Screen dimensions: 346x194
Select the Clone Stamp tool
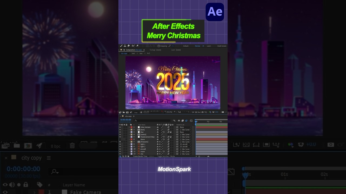pyautogui.click(x=125, y=46)
